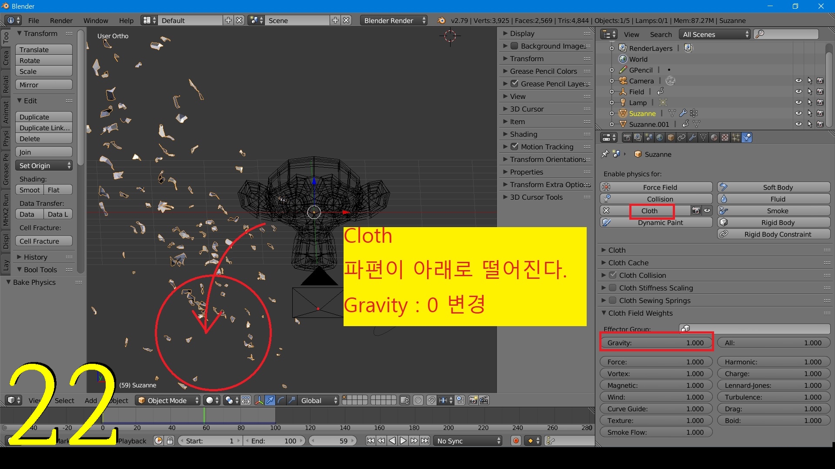Toggle Lamp visibility eye in outliner

tap(798, 102)
